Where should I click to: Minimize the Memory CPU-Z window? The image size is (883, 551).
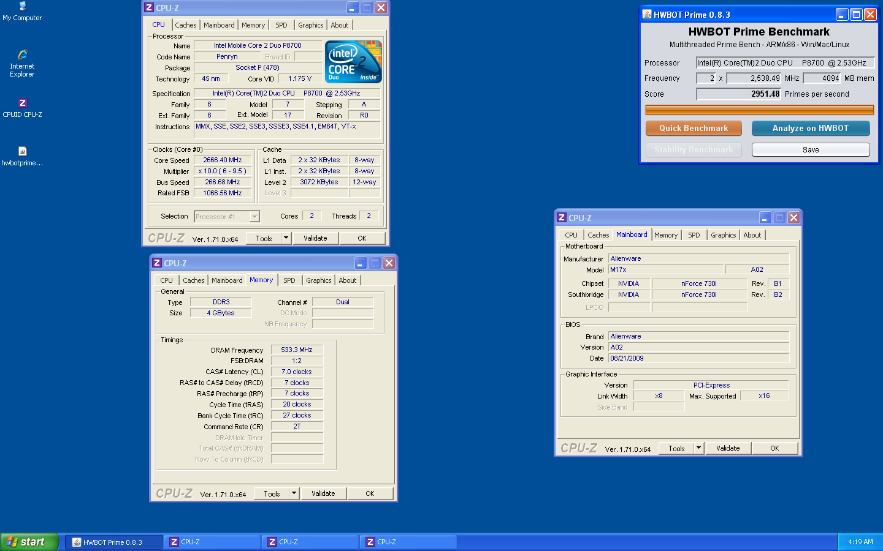[360, 263]
